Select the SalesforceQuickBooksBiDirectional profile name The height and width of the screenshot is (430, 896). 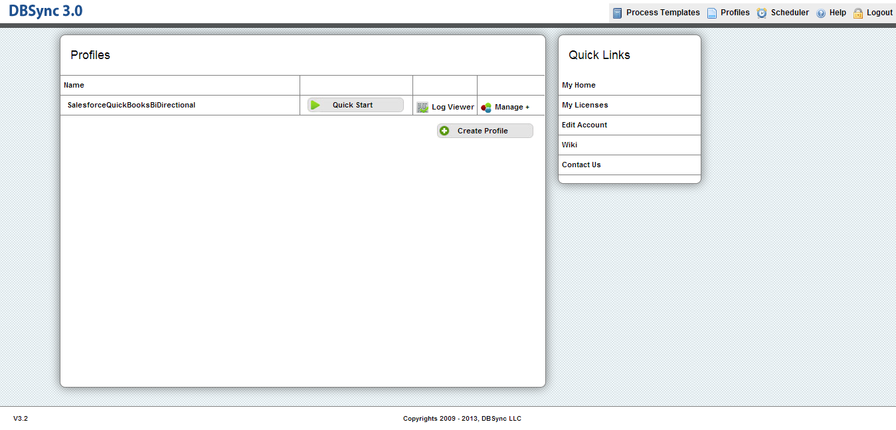132,105
